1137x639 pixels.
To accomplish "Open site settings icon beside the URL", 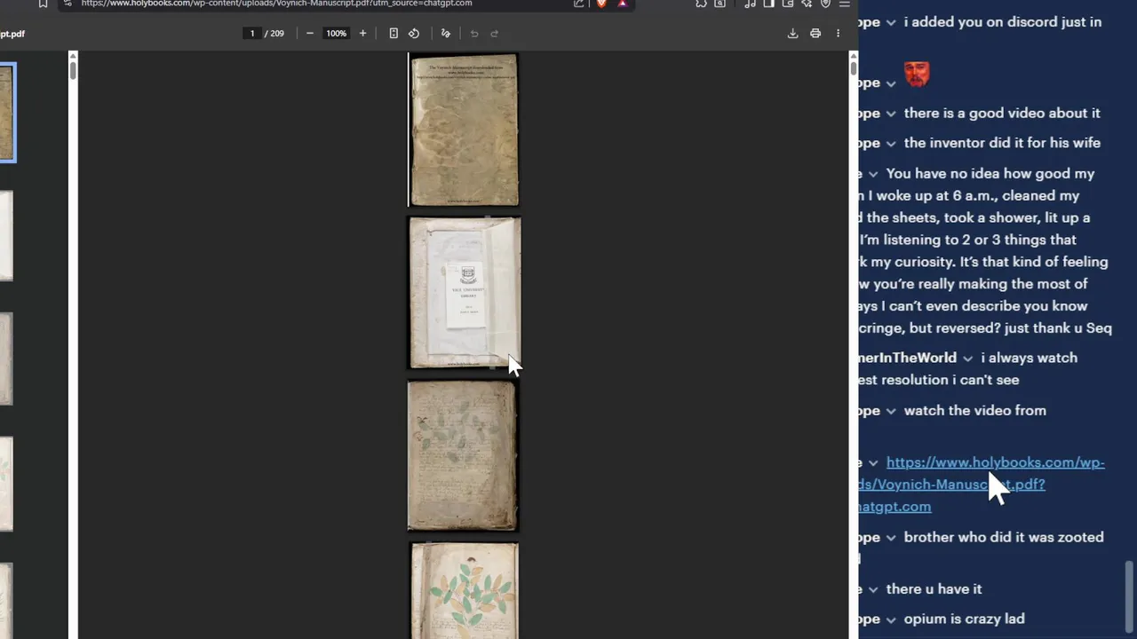I will coord(68,4).
